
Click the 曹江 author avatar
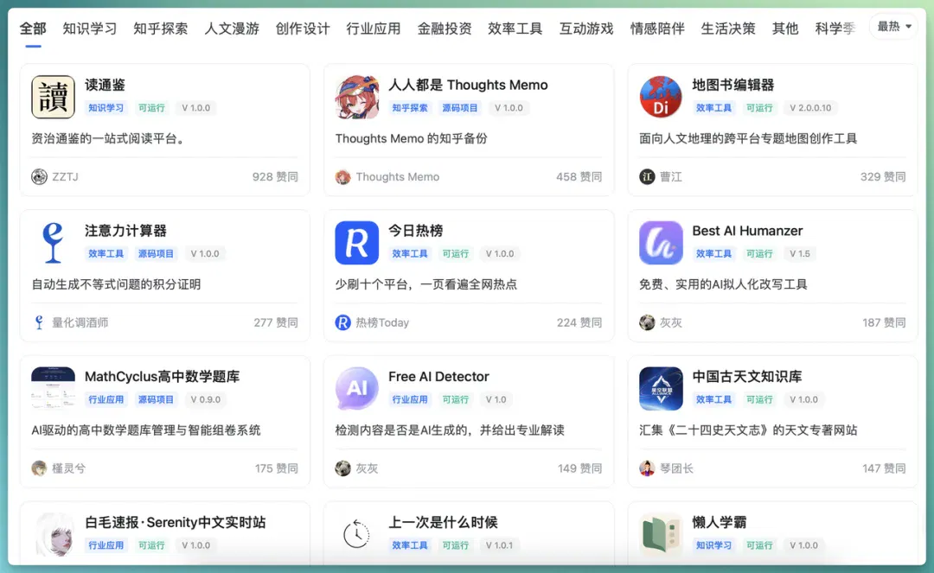(x=647, y=176)
